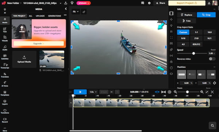Select the 9:21 crop aspect ratio
Image resolution: width=219 pixels, height=132 pixels.
[210, 38]
